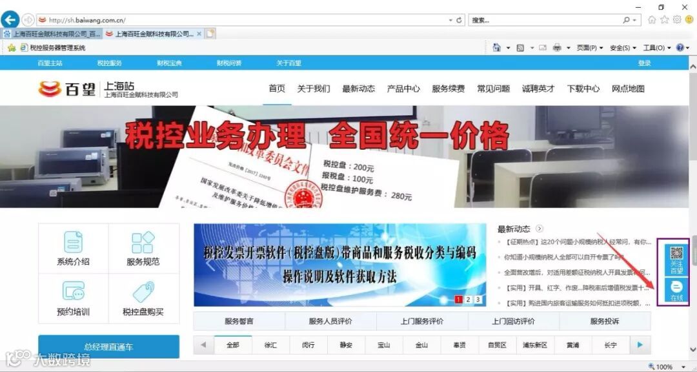Open the 税控服务器管理系统 favorites link

(x=53, y=48)
